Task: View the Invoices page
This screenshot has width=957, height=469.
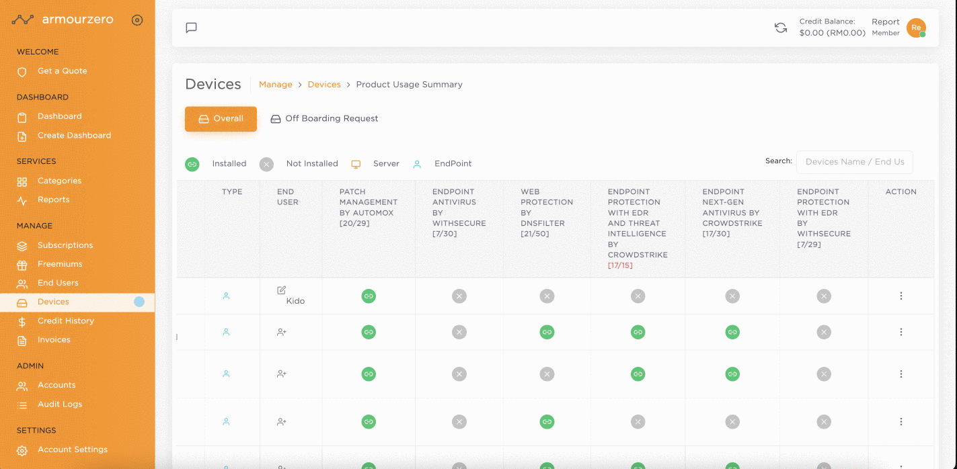Action: 54,339
